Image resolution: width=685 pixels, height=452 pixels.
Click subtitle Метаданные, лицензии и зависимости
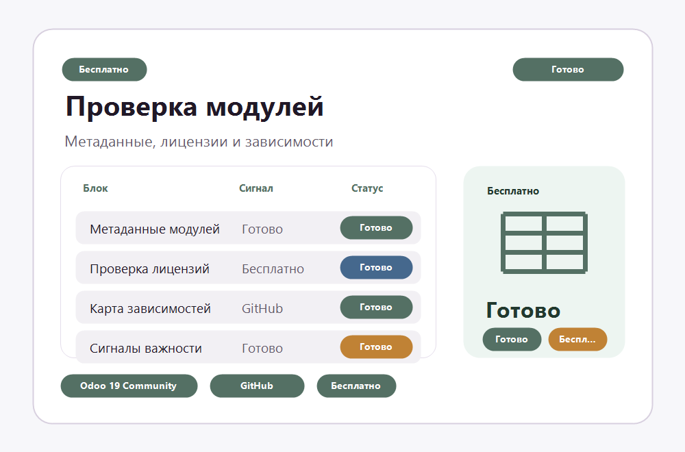click(x=199, y=142)
